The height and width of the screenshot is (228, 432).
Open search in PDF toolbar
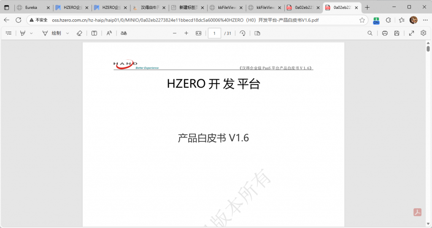tap(370, 33)
